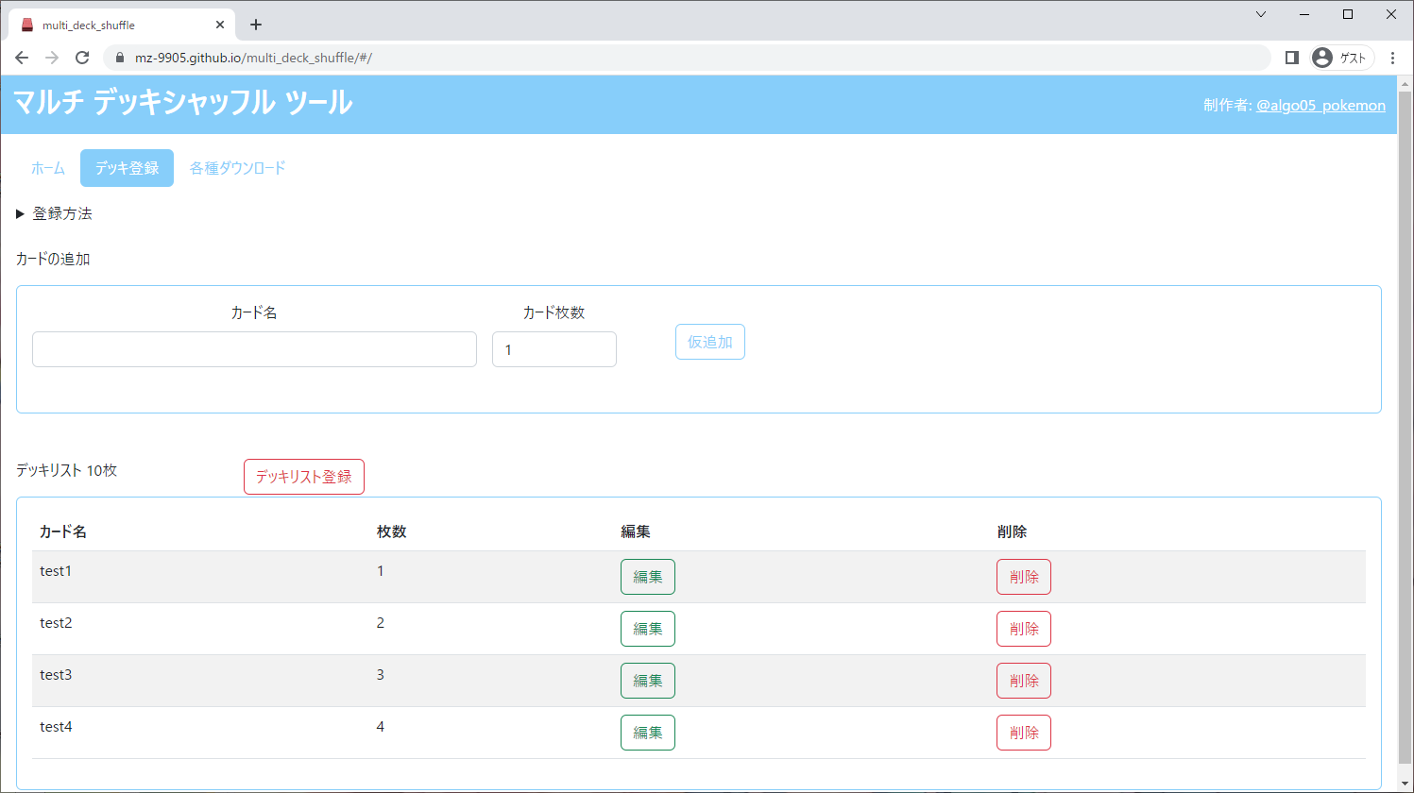Screen dimensions: 1414x793
Task: Open the browser tab list chevron
Action: 1261,14
